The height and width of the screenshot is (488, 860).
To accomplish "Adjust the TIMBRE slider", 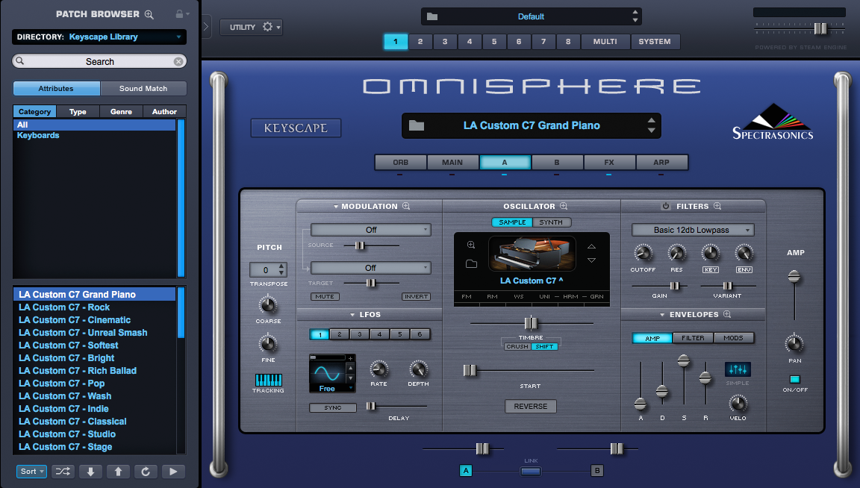I will pos(531,322).
